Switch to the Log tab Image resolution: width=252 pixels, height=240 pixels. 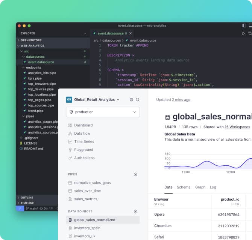tap(213, 187)
